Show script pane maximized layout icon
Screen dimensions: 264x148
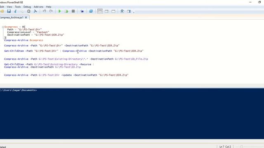point(113,11)
